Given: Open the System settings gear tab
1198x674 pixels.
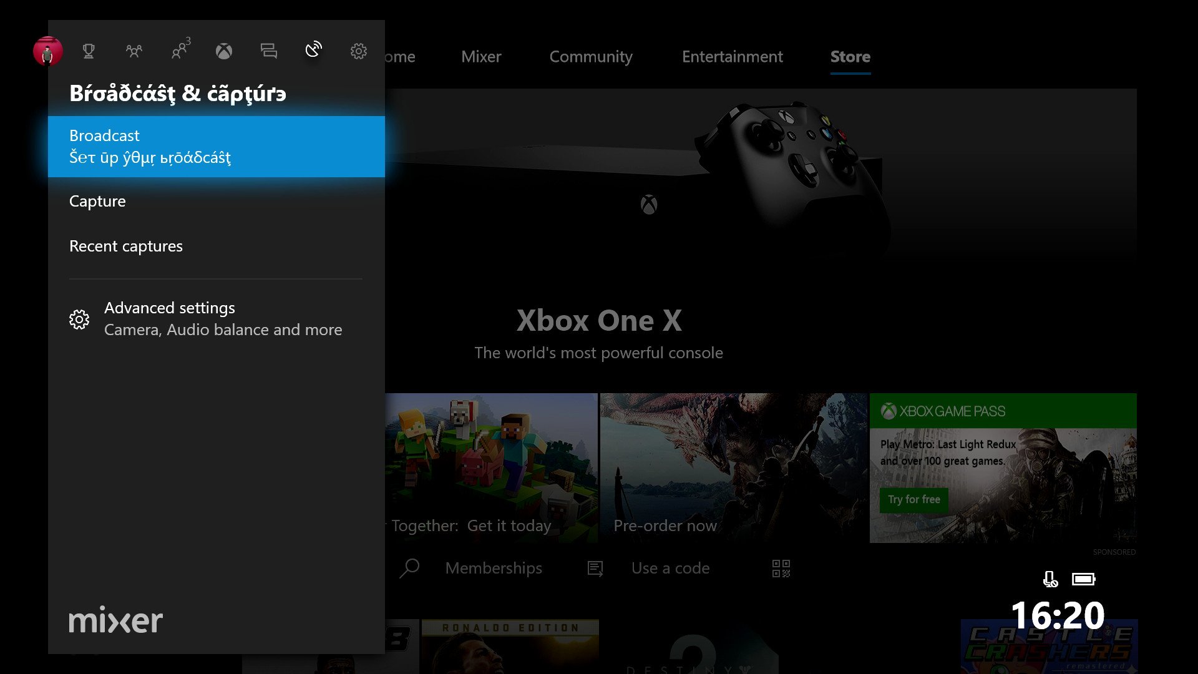Looking at the screenshot, I should 359,51.
